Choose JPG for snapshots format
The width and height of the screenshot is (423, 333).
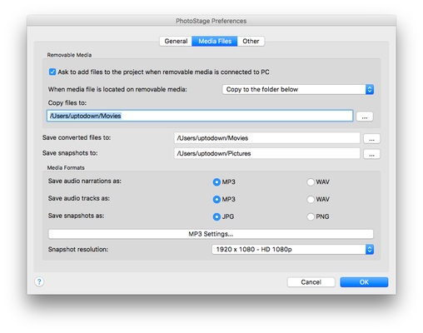[216, 216]
